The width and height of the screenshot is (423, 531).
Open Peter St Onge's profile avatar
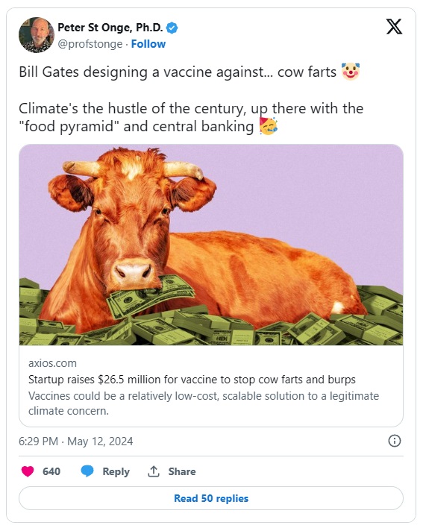click(37, 35)
